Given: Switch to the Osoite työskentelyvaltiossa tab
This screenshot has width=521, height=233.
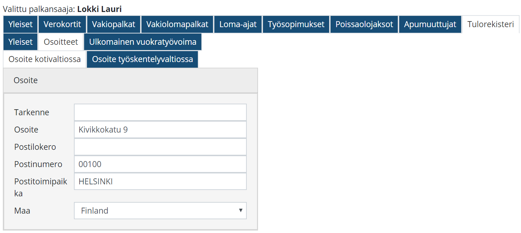Looking at the screenshot, I should [x=142, y=59].
